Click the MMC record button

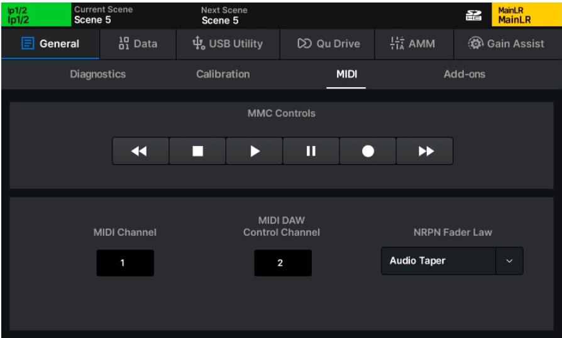(x=368, y=151)
